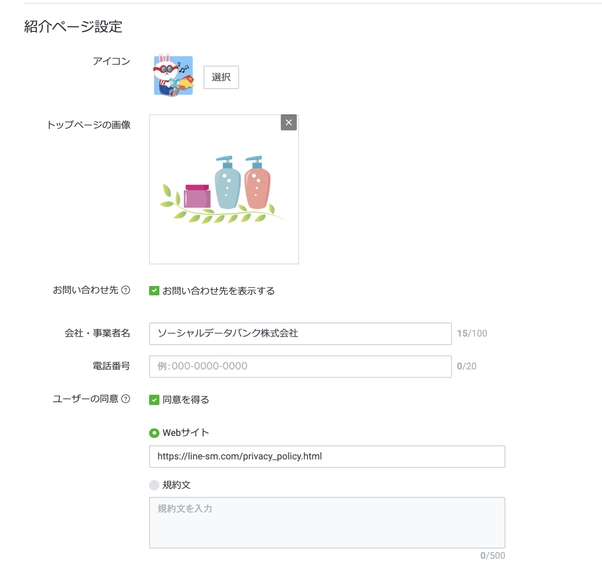Click the 規約文 option label
The image size is (602, 571).
click(176, 485)
